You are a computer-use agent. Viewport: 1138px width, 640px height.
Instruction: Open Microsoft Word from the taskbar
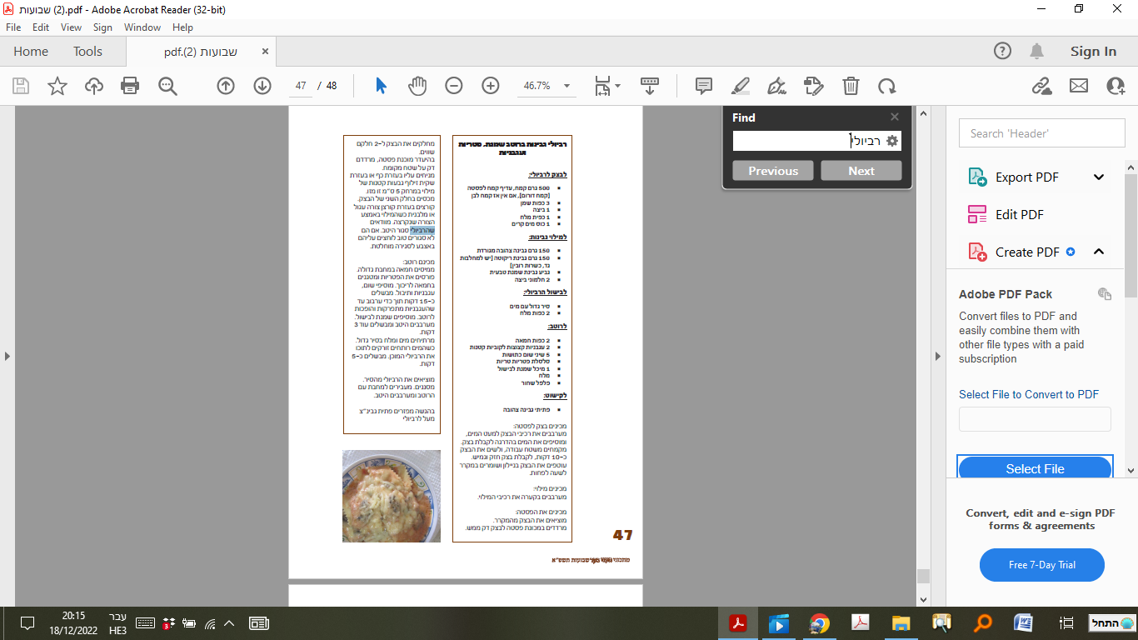(1023, 622)
